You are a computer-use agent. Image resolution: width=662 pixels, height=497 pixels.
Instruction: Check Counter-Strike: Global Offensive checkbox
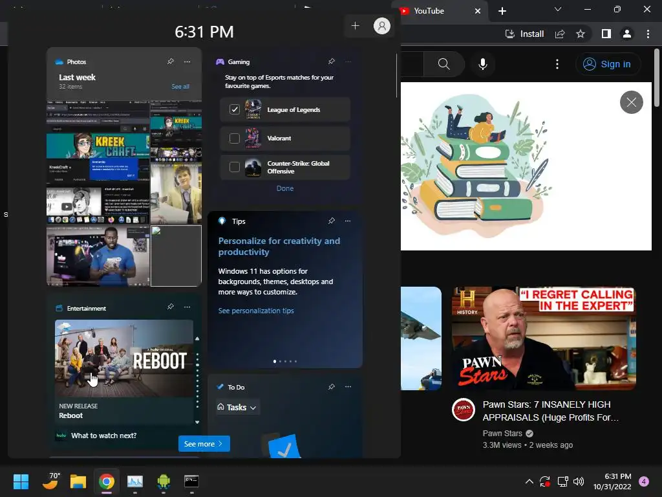pos(234,167)
